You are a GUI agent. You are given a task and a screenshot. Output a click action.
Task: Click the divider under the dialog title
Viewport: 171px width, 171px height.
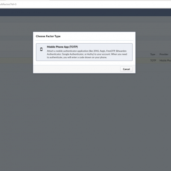[x=84, y=41]
